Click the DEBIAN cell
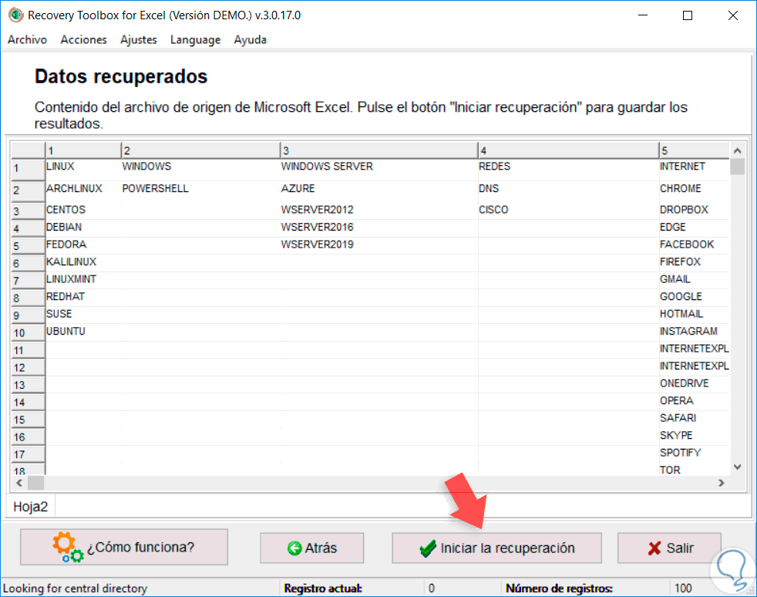The width and height of the screenshot is (757, 597). (x=83, y=227)
